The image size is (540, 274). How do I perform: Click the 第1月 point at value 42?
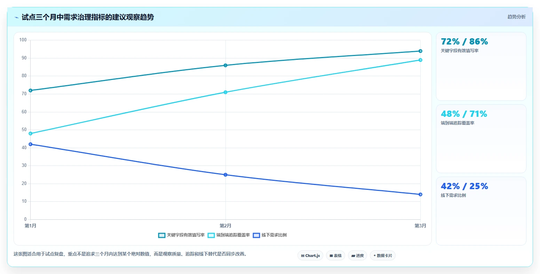click(31, 144)
